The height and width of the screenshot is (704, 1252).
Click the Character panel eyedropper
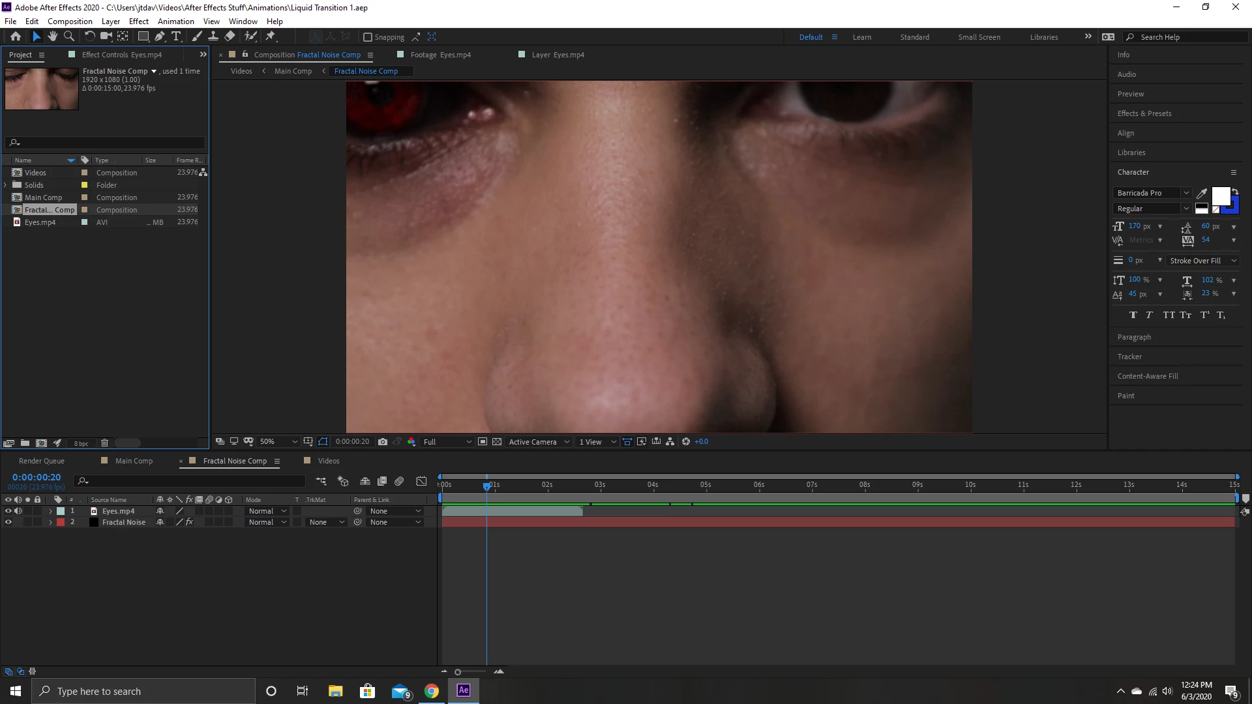coord(1202,193)
